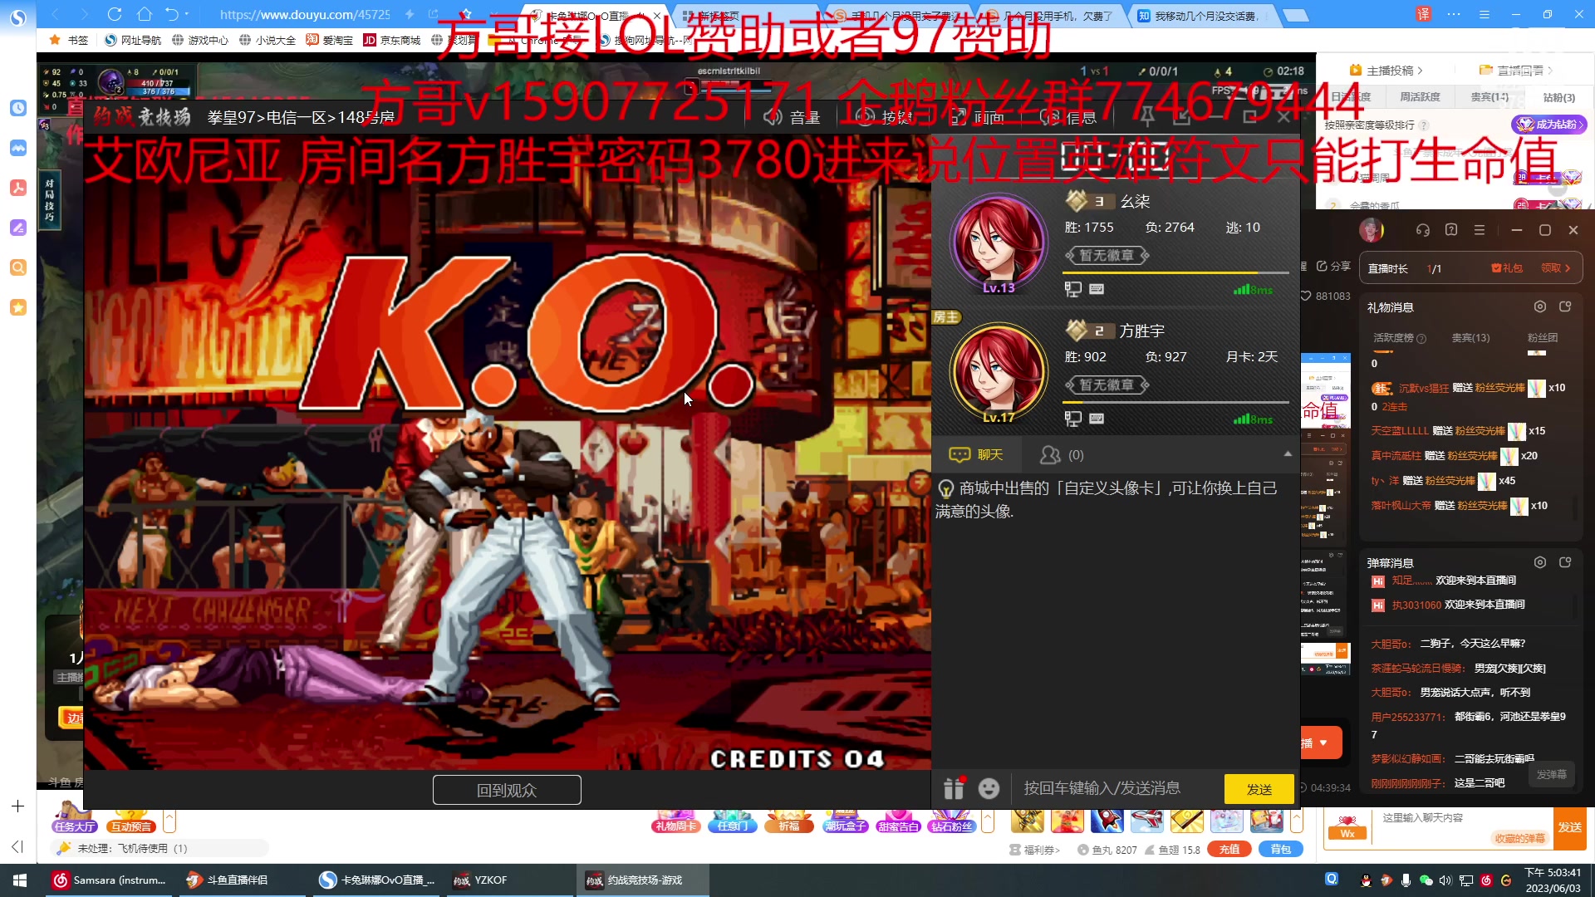Open 网址导航 bookmark
Image resolution: width=1595 pixels, height=897 pixels.
tap(133, 40)
